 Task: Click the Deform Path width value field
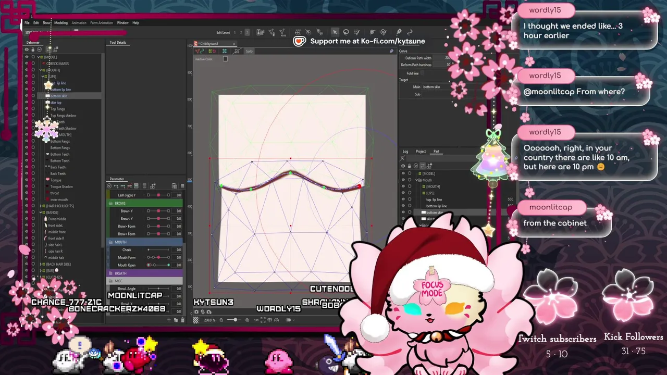[441, 58]
